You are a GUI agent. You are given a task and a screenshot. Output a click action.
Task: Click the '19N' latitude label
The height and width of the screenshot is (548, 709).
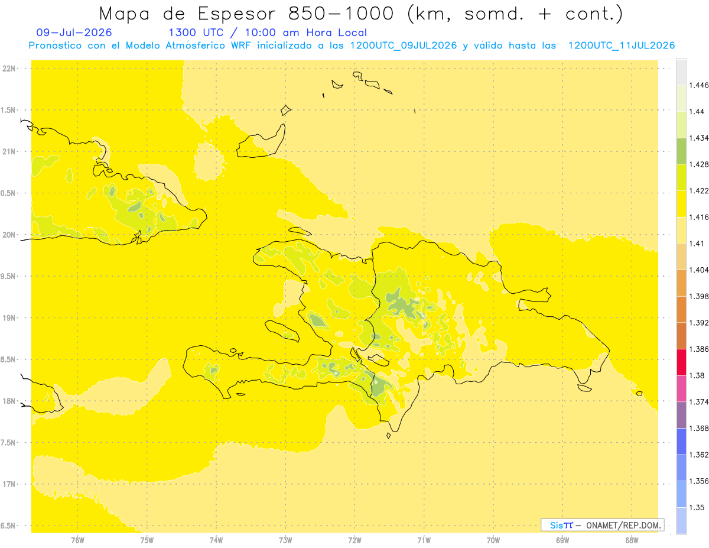point(9,317)
